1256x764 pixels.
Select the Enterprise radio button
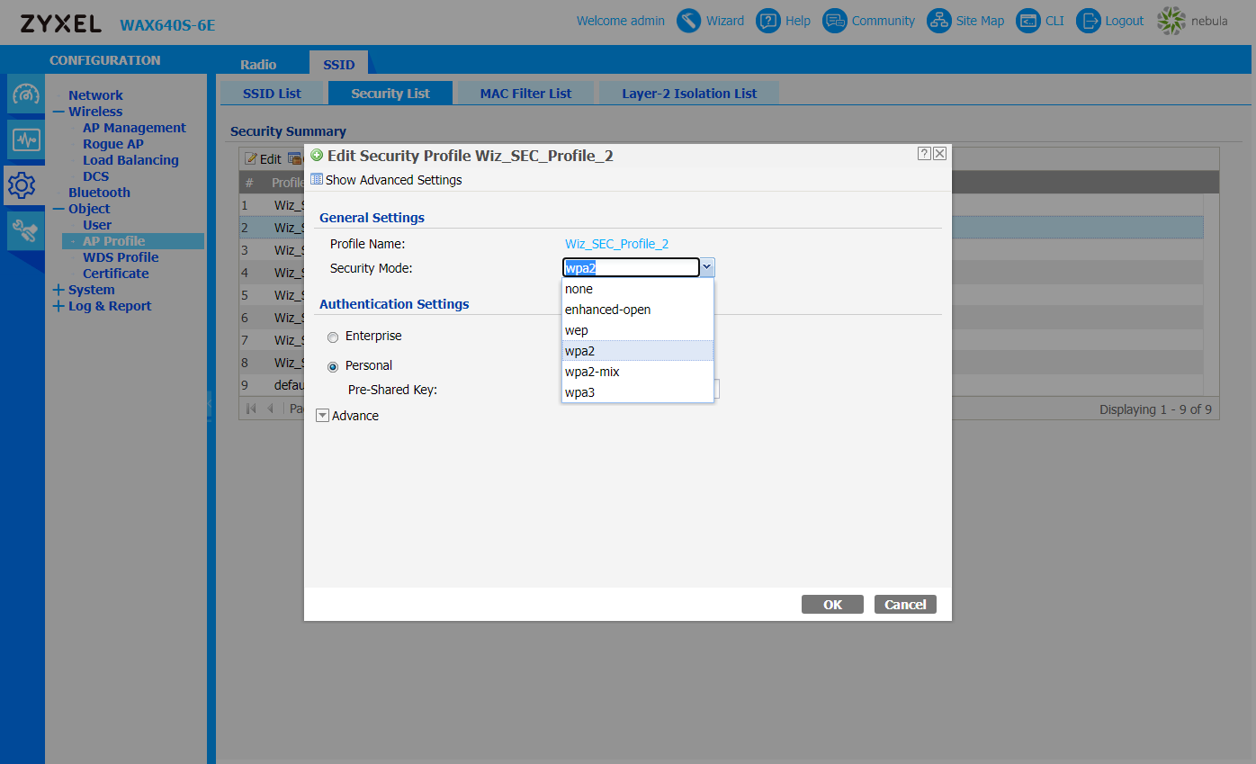(x=333, y=337)
